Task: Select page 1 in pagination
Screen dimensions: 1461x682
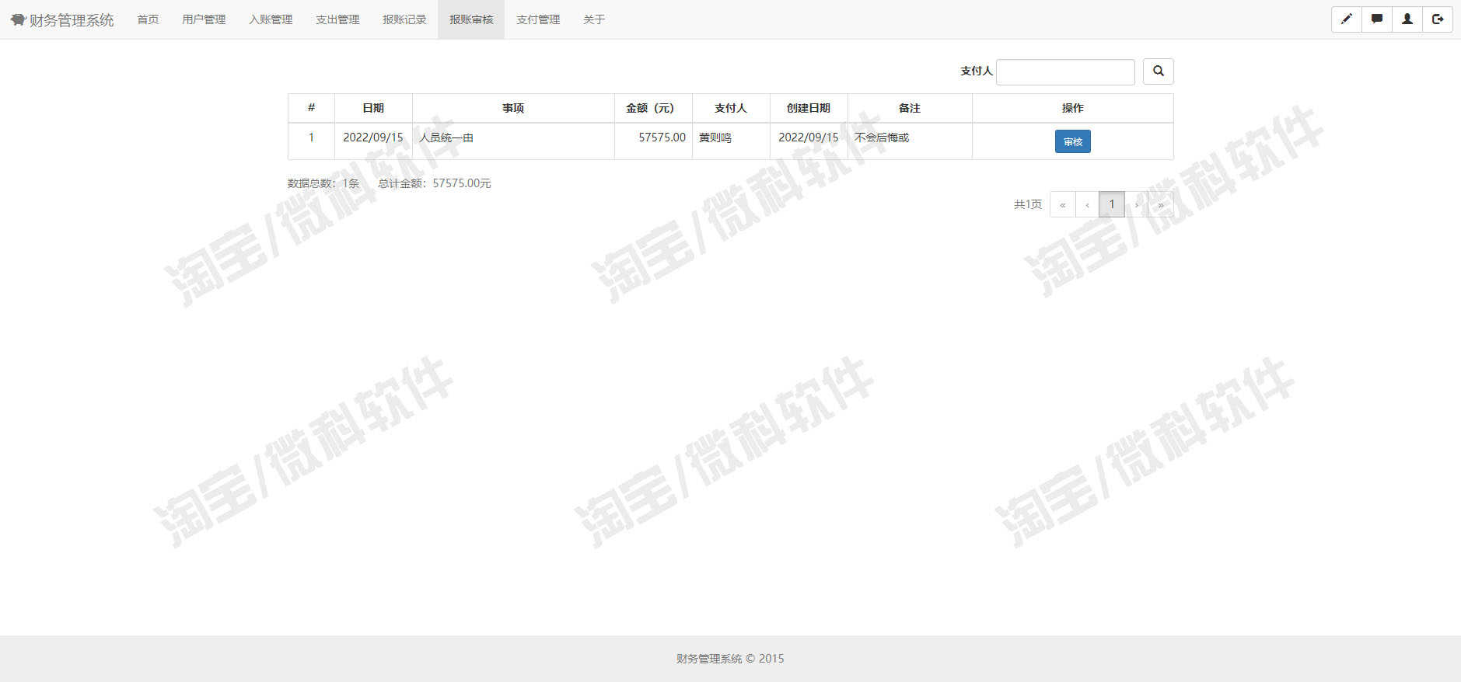Action: click(x=1112, y=204)
